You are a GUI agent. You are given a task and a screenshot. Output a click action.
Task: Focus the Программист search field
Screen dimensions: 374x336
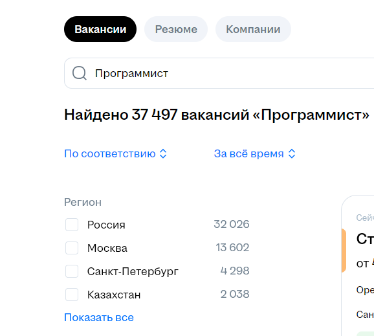pos(219,73)
